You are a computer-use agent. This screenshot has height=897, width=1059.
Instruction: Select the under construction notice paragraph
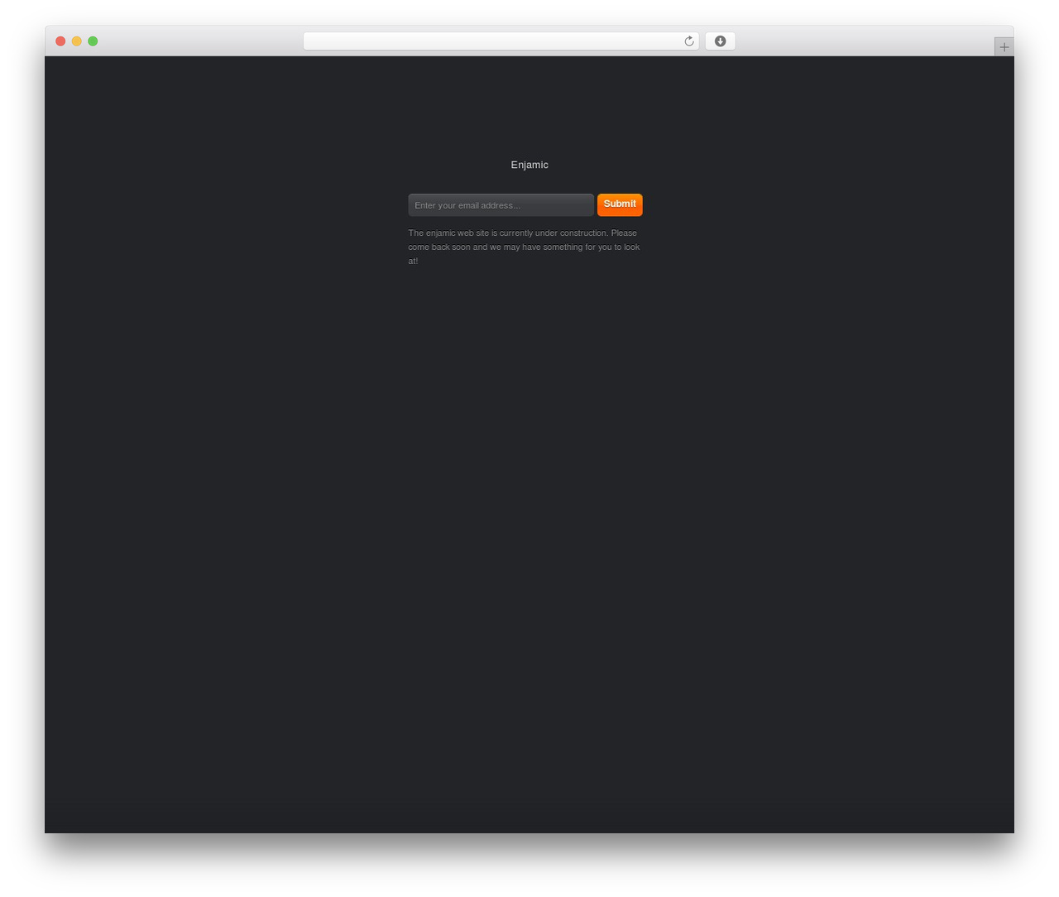(525, 247)
